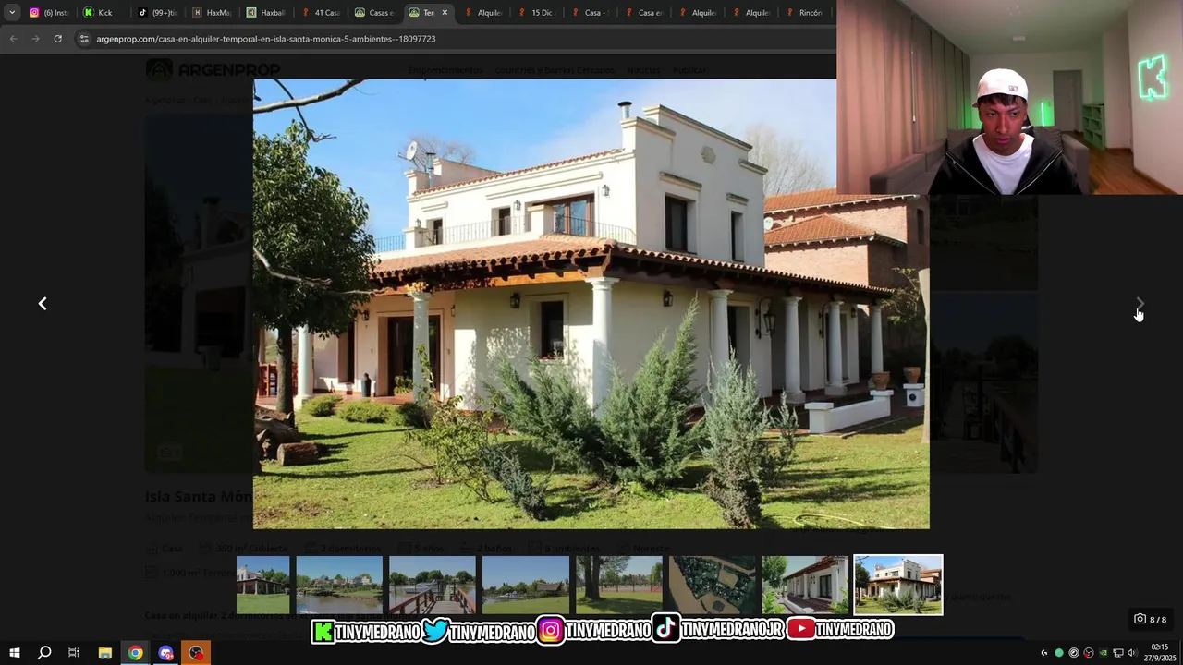View site information icon in address bar
Screen dimensions: 1183x665
tap(84, 39)
